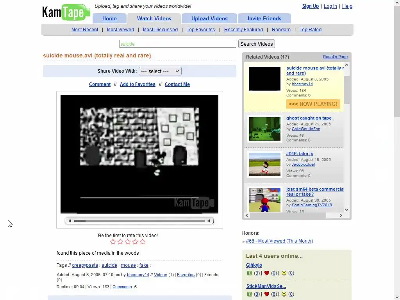The width and height of the screenshot is (400, 300).
Task: Click the Log In link
Action: click(330, 6)
